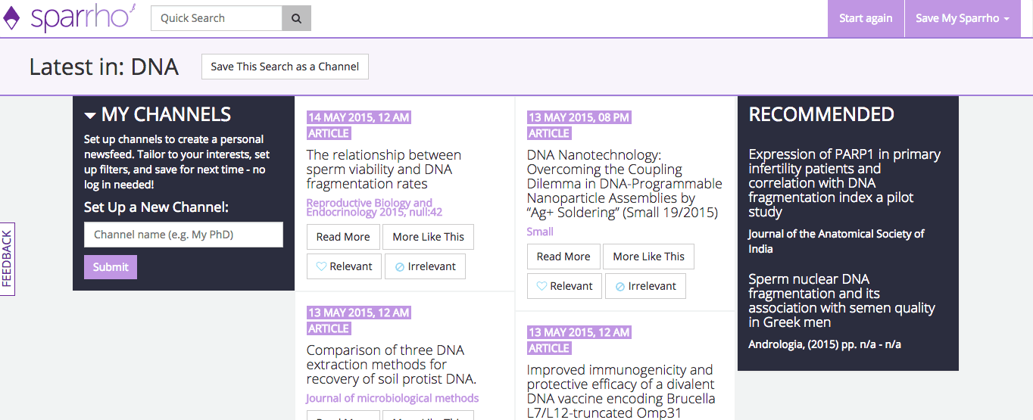Submit the new channel name
The image size is (1033, 420).
pos(111,267)
